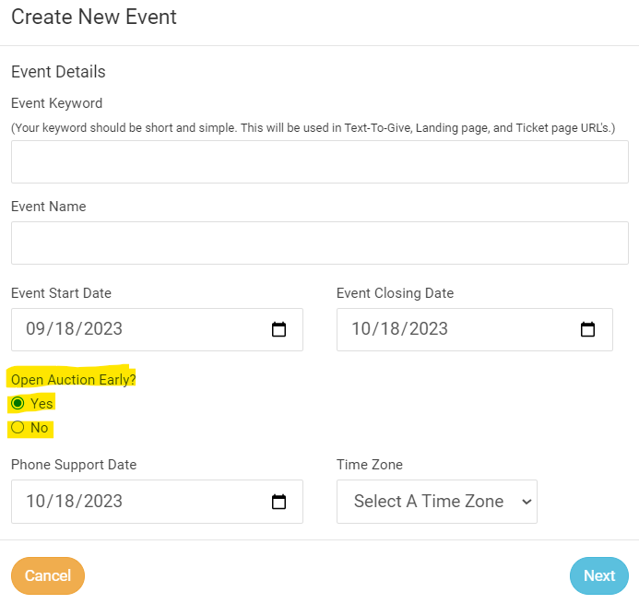
Task: Open the Phone Support Date calendar picker
Action: pyautogui.click(x=278, y=502)
